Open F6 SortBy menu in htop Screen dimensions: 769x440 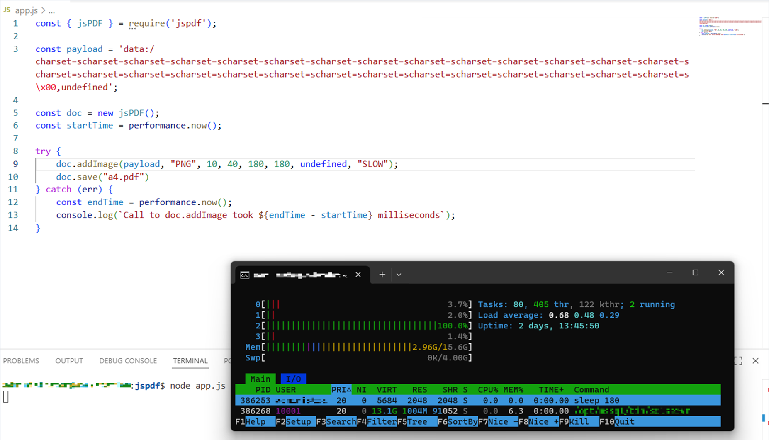pyautogui.click(x=462, y=422)
